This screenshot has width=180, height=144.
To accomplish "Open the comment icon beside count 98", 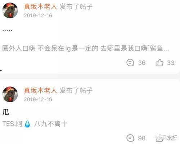I will click(x=130, y=138).
